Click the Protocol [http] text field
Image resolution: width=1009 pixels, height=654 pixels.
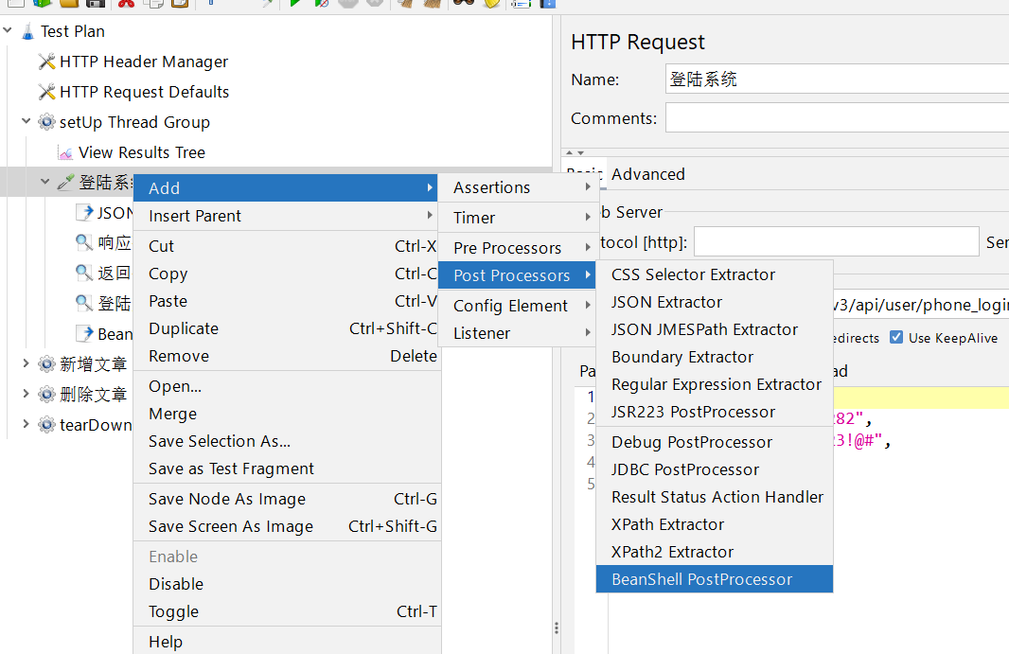tap(836, 242)
